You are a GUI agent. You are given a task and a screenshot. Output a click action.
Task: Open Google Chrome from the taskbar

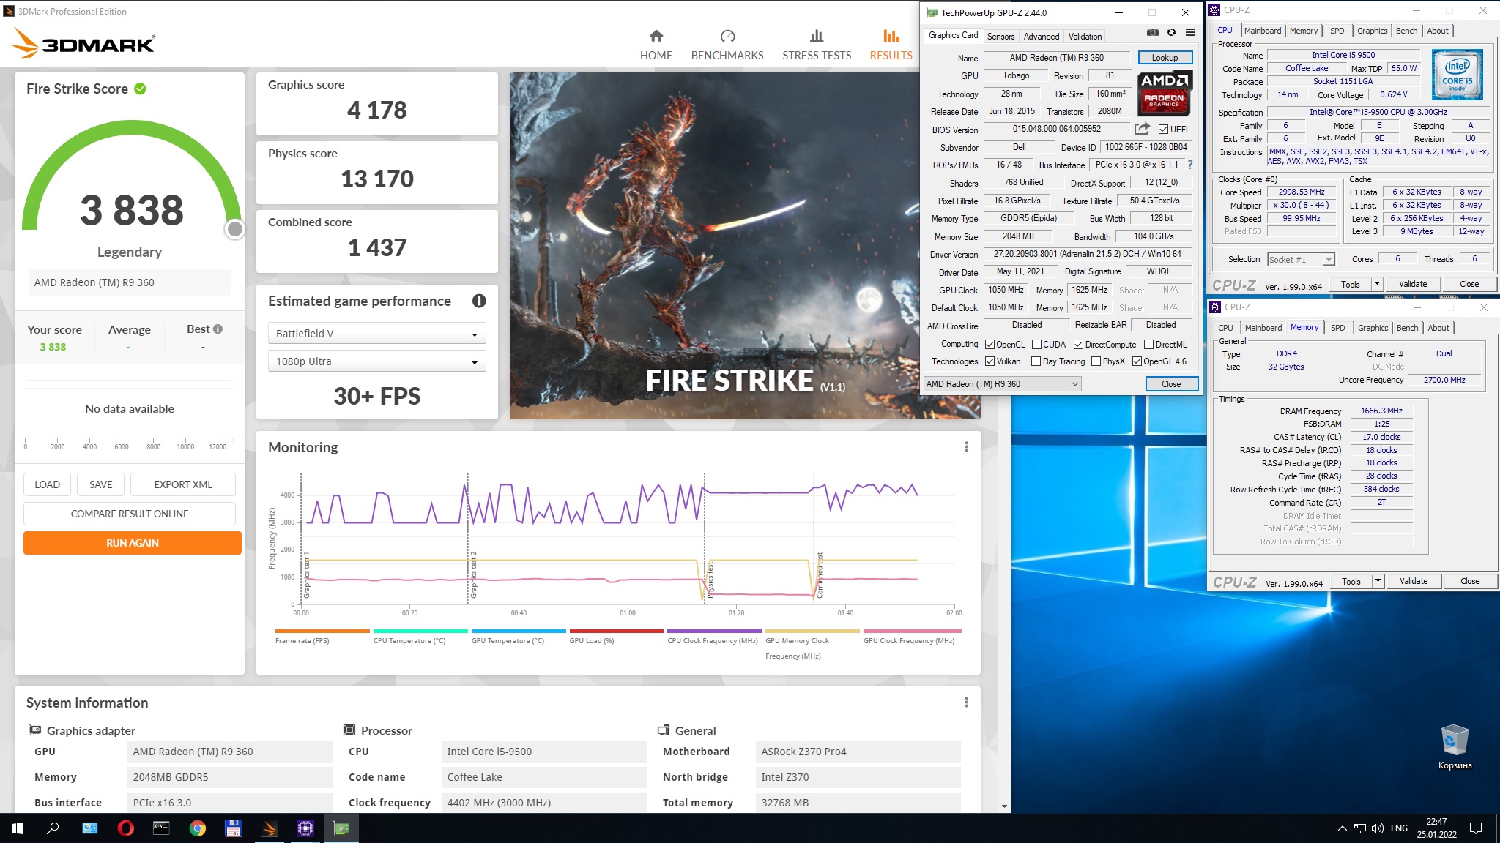[x=197, y=828]
